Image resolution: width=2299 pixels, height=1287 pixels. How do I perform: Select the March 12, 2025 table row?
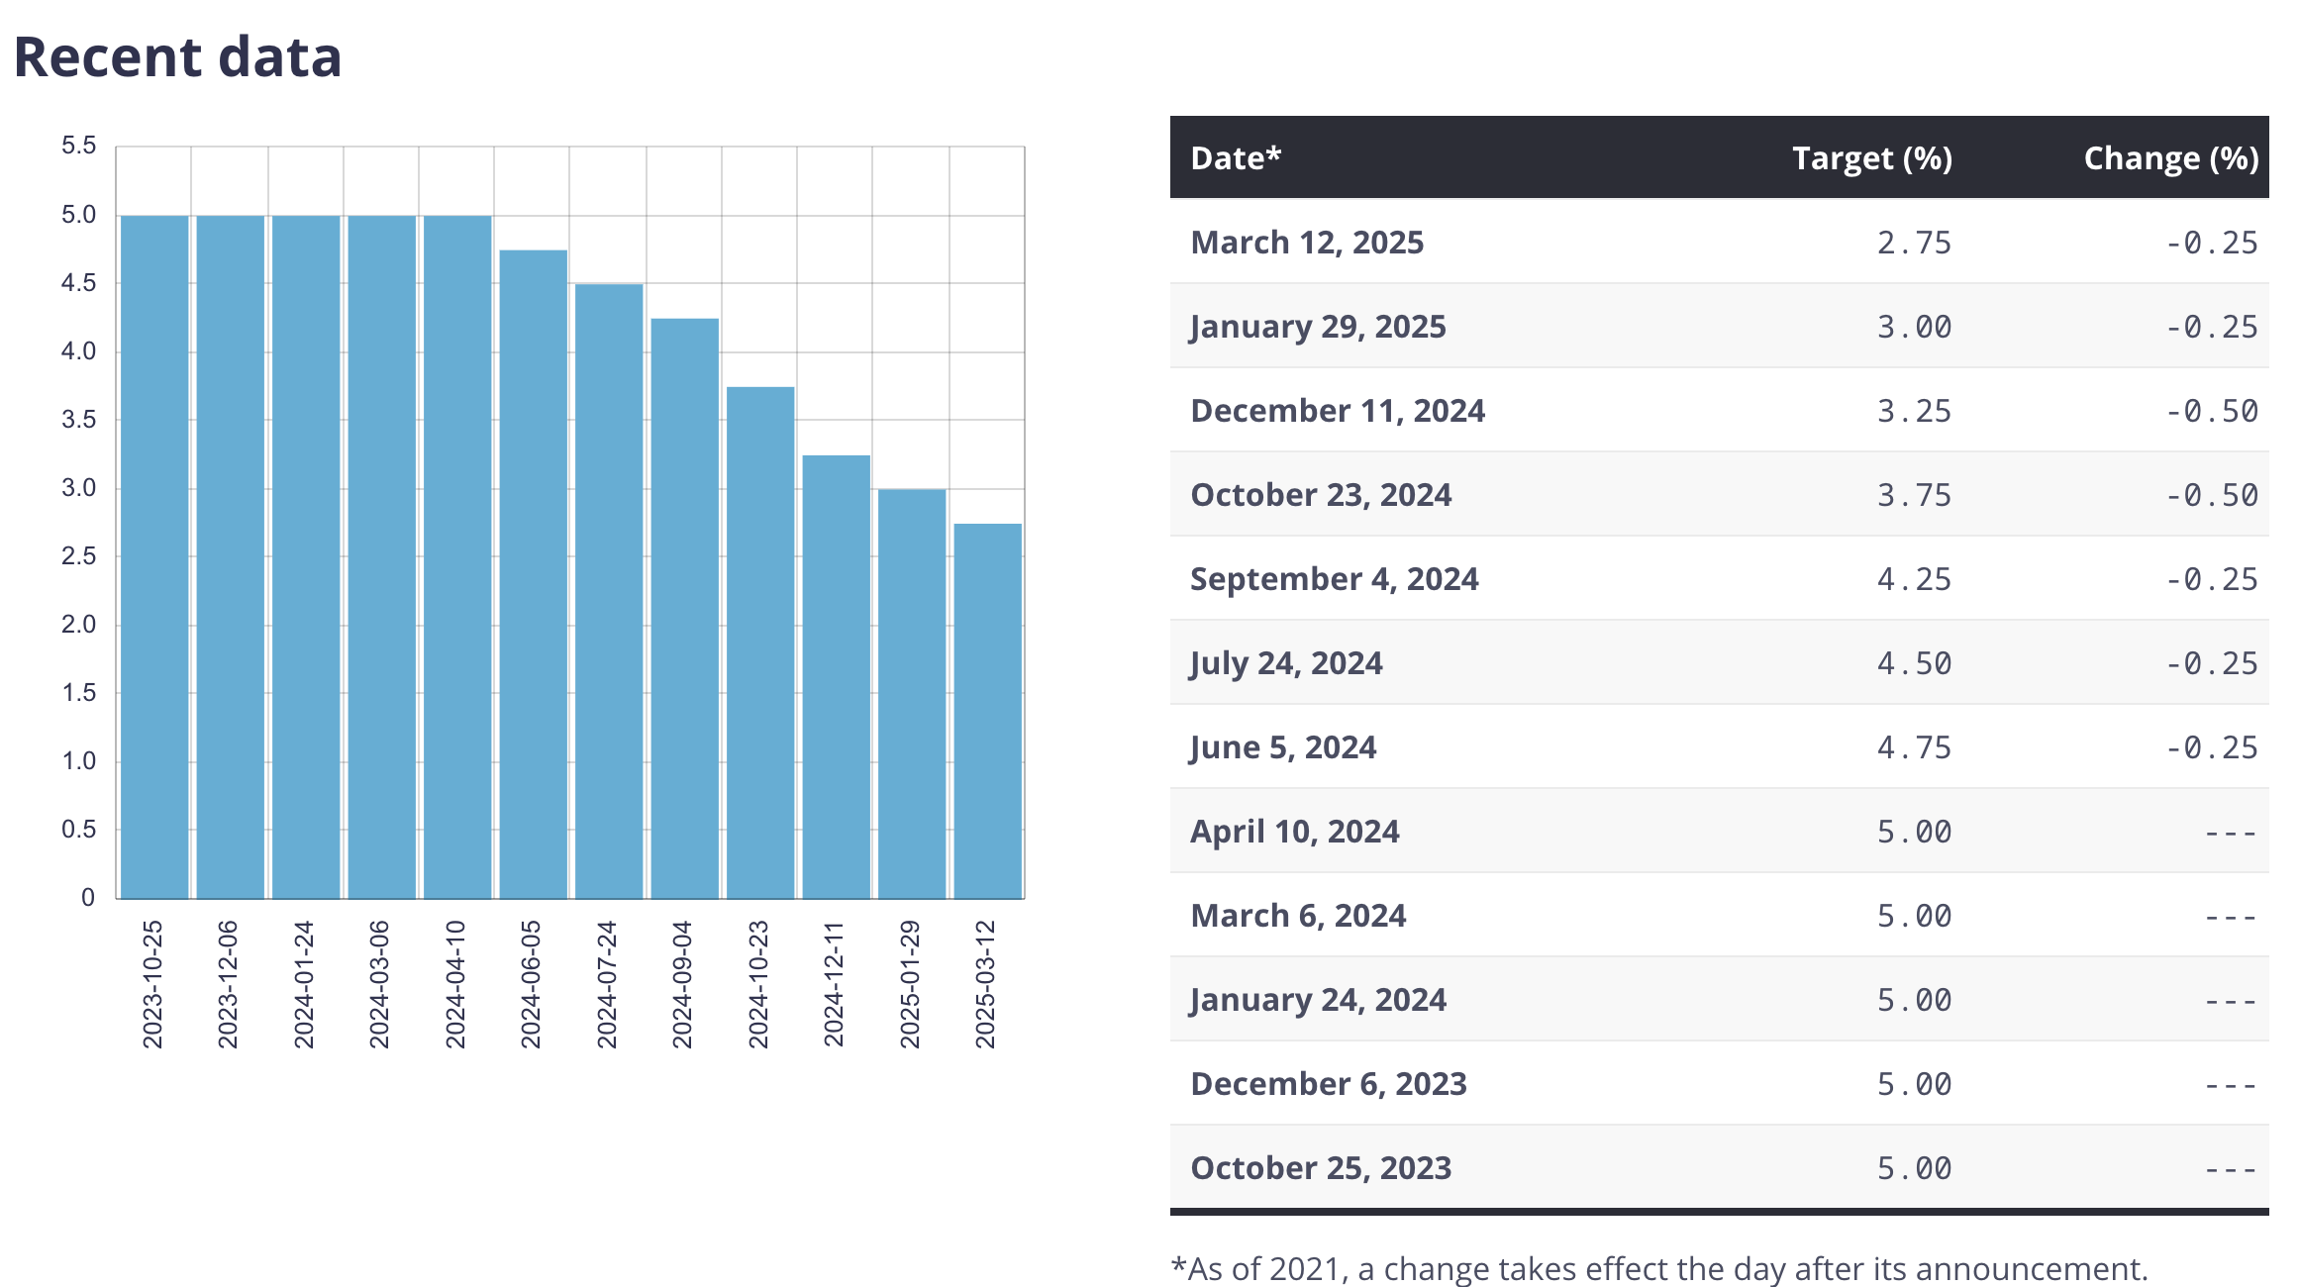click(x=1719, y=243)
